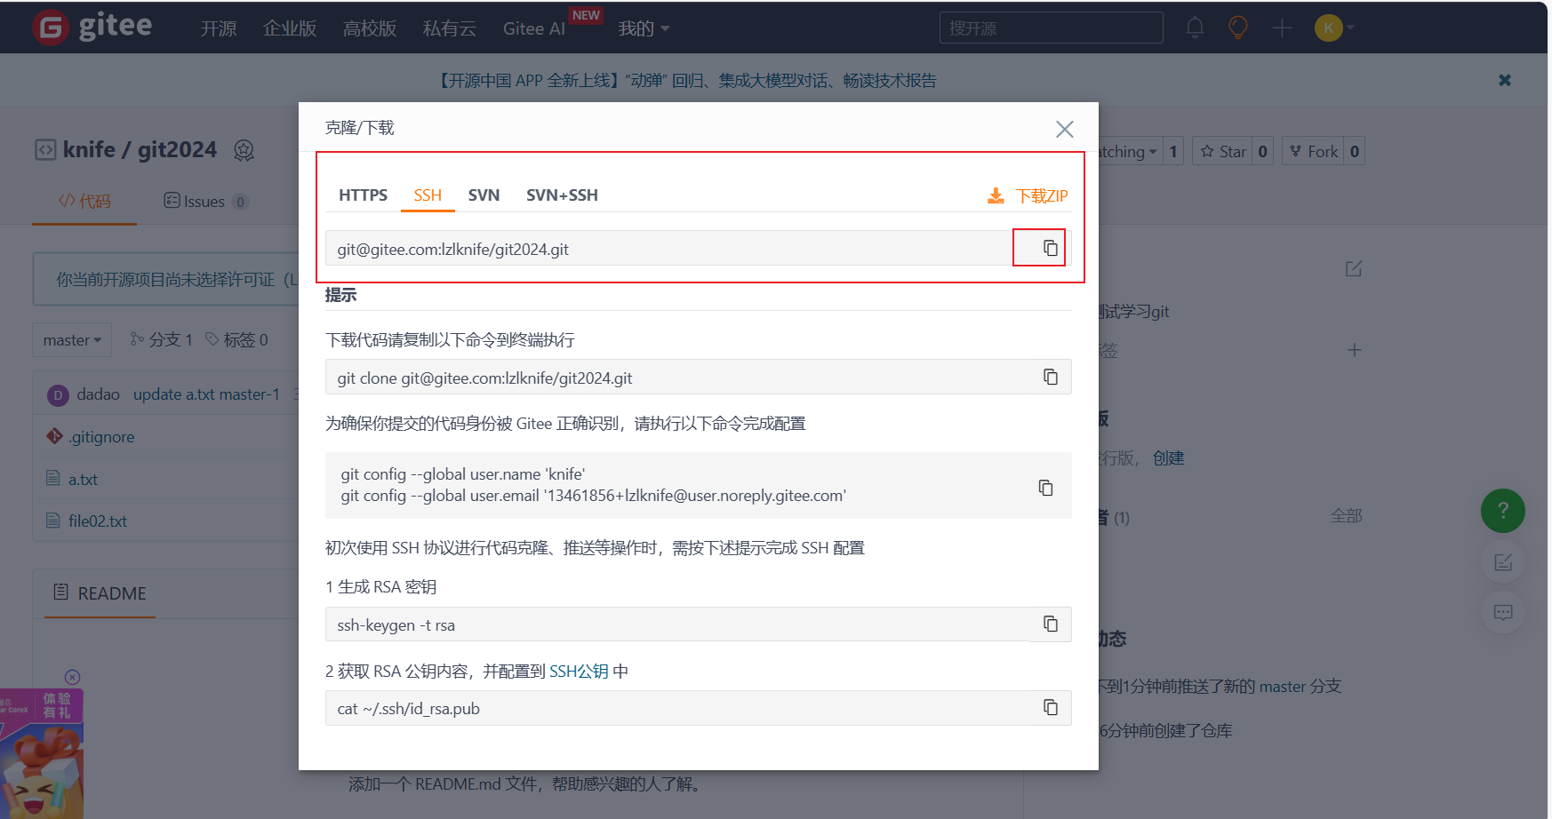Click the orange lightbulb icon
This screenshot has width=1552, height=819.
[x=1238, y=28]
